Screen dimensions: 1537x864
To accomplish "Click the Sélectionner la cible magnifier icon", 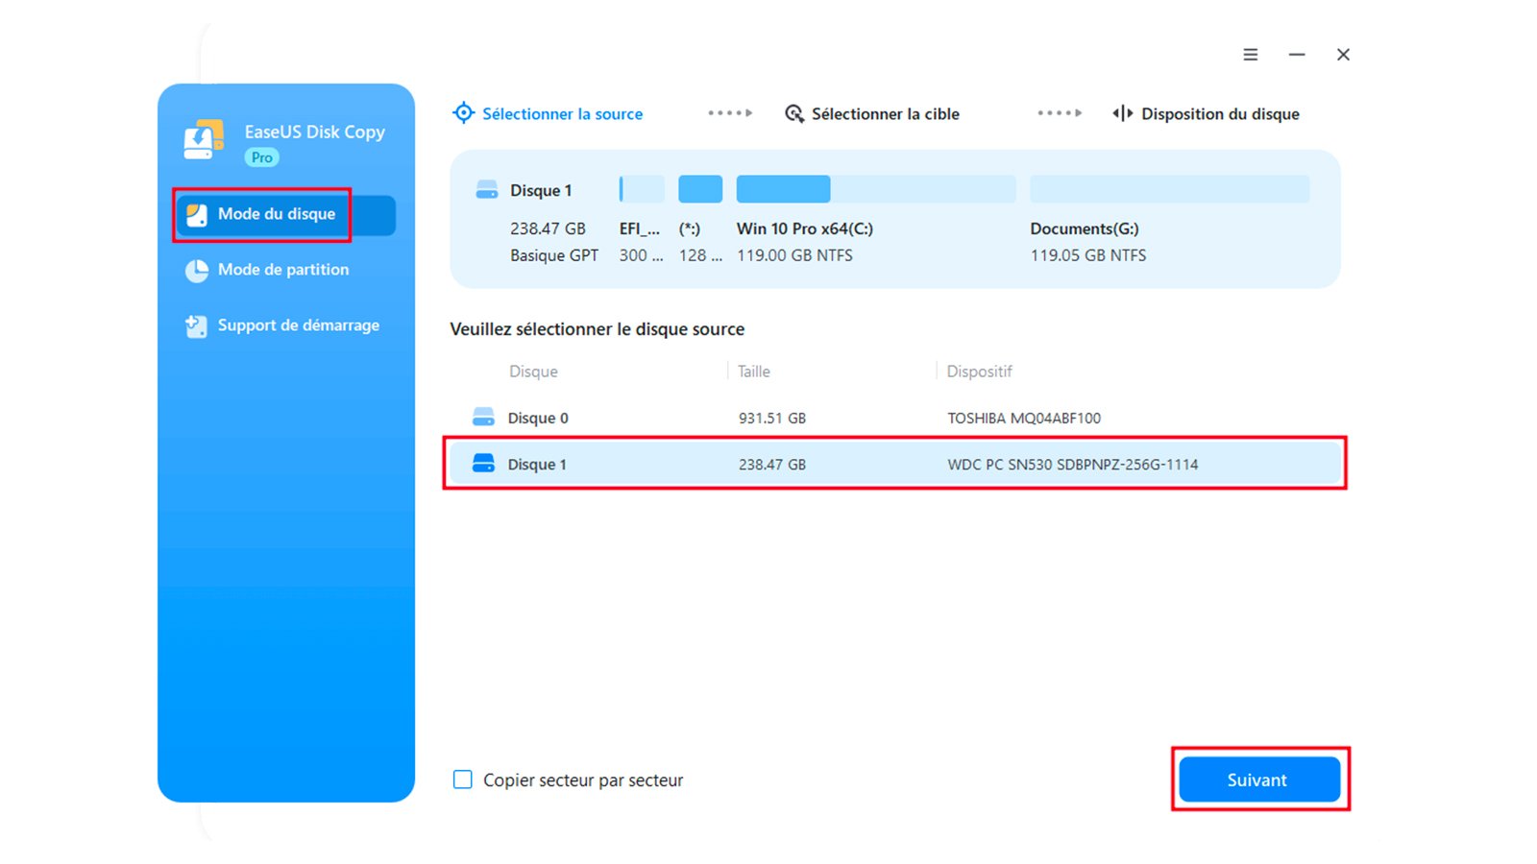I will [793, 113].
